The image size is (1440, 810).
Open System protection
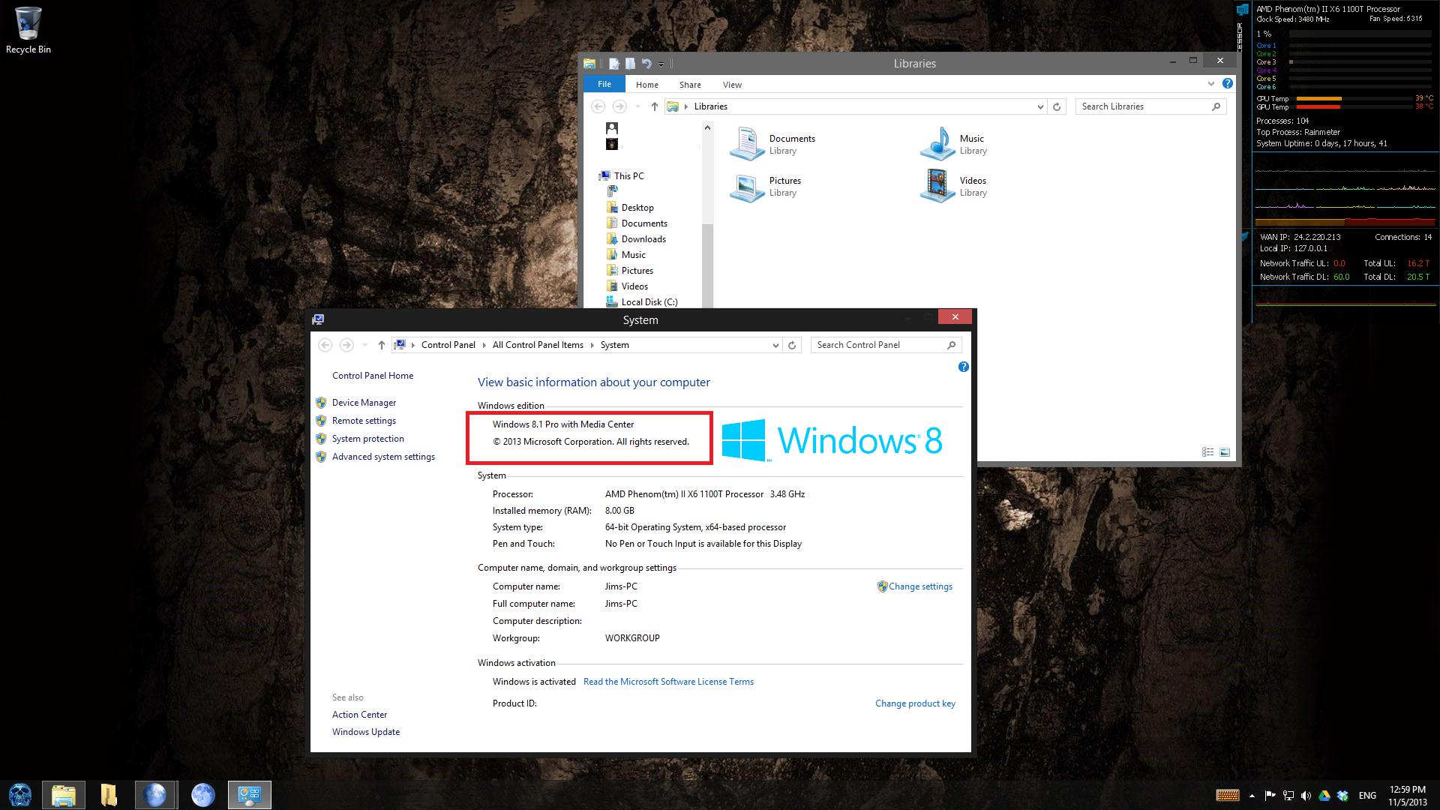[367, 439]
